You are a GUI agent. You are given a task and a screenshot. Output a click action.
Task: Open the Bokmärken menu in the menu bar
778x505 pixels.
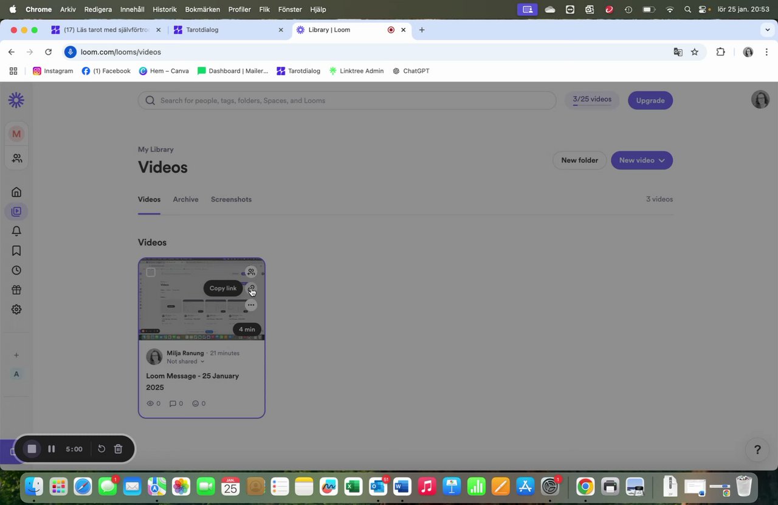[202, 9]
